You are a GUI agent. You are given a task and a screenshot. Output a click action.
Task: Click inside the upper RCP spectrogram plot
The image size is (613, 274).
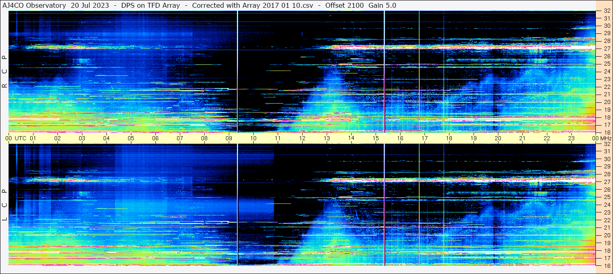pyautogui.click(x=302, y=72)
